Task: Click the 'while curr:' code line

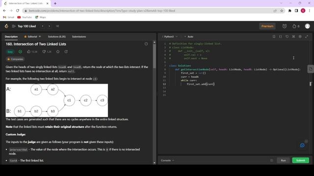Action: [x=189, y=80]
